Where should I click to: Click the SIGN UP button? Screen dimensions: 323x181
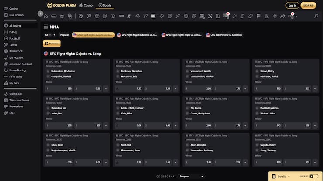tap(308, 5)
